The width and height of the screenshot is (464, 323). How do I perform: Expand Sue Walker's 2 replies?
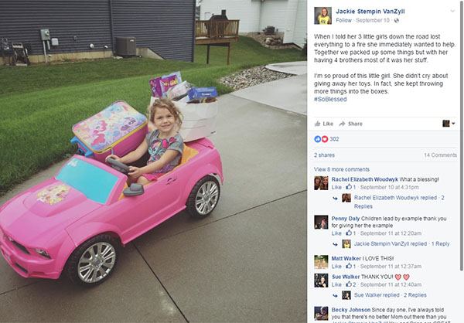[390, 295]
